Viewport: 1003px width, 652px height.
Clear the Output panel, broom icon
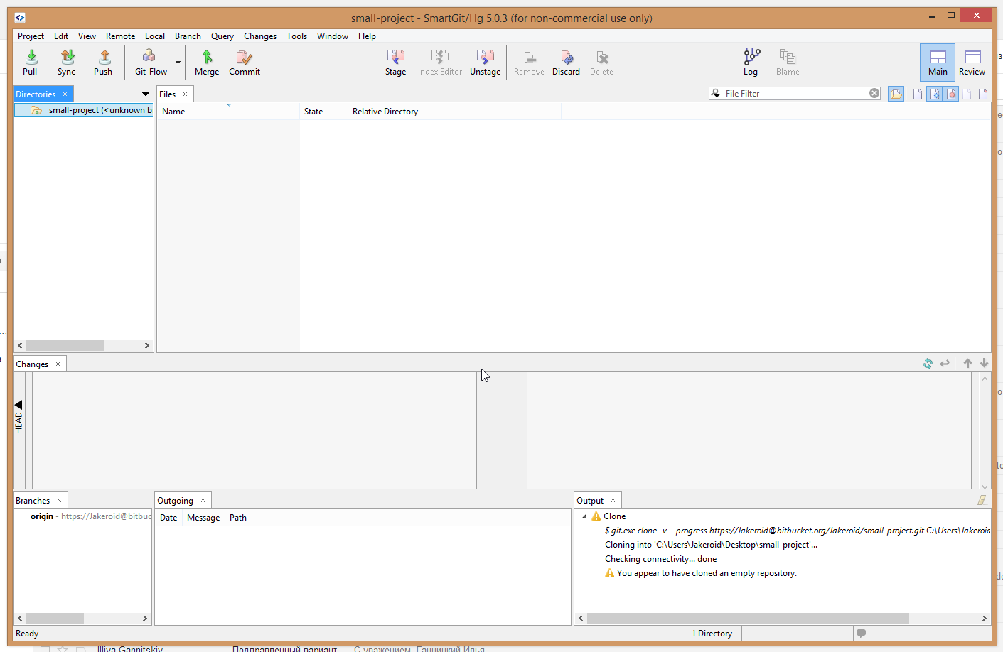982,500
